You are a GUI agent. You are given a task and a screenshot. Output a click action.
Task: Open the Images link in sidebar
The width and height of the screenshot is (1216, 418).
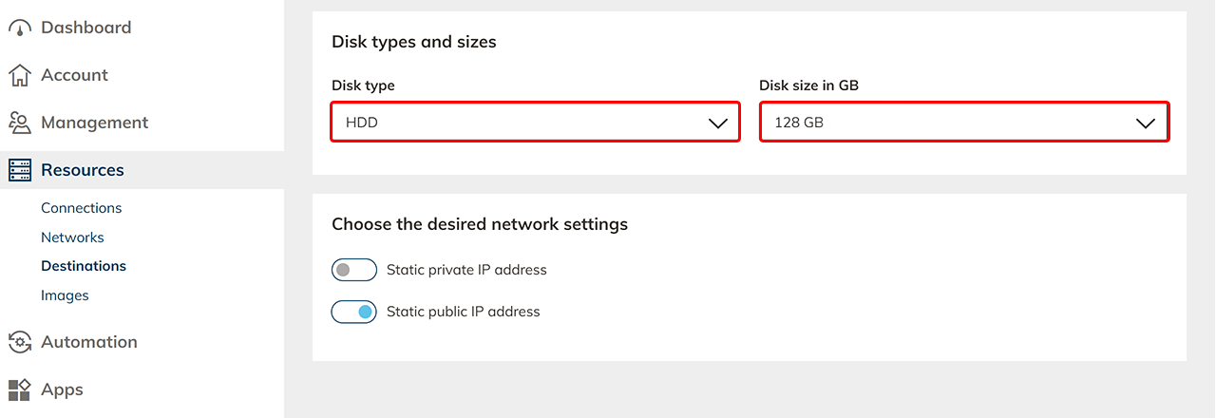(65, 295)
